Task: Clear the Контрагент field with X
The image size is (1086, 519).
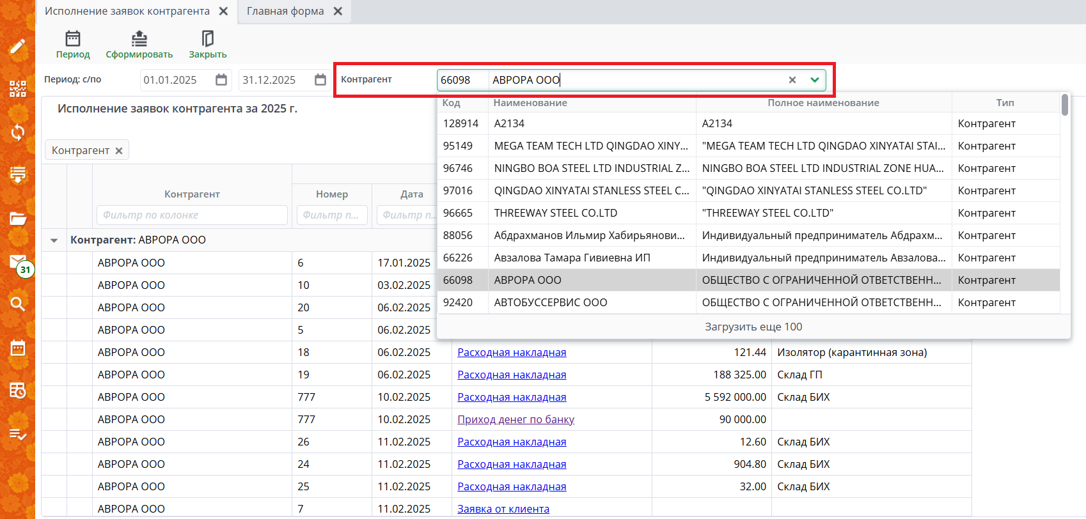Action: (792, 80)
